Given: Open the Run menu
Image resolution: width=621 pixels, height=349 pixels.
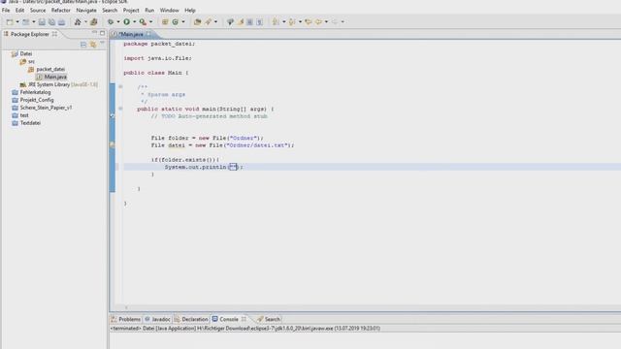Looking at the screenshot, I should [149, 11].
